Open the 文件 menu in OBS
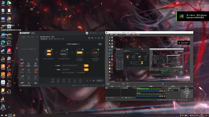 (107, 35)
